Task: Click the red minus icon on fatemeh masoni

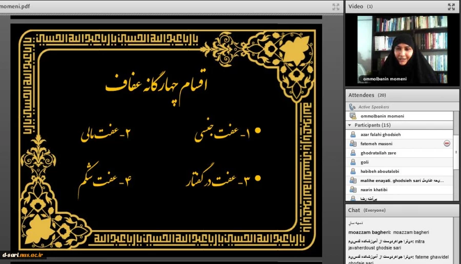Action: (447, 144)
